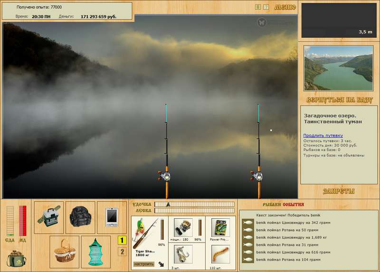Screen dimensions: 380x272
Task: Select the fishing reel slot
Action: 183,228
